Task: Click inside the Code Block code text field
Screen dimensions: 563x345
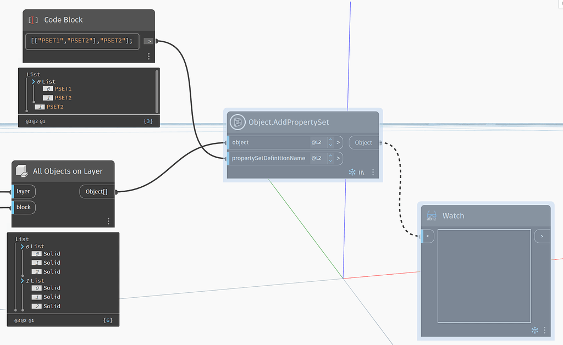Action: [x=81, y=41]
